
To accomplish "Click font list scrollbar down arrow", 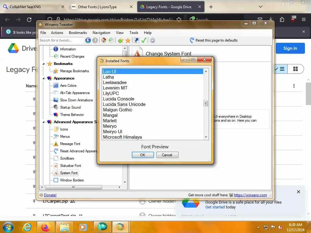I will 206,137.
